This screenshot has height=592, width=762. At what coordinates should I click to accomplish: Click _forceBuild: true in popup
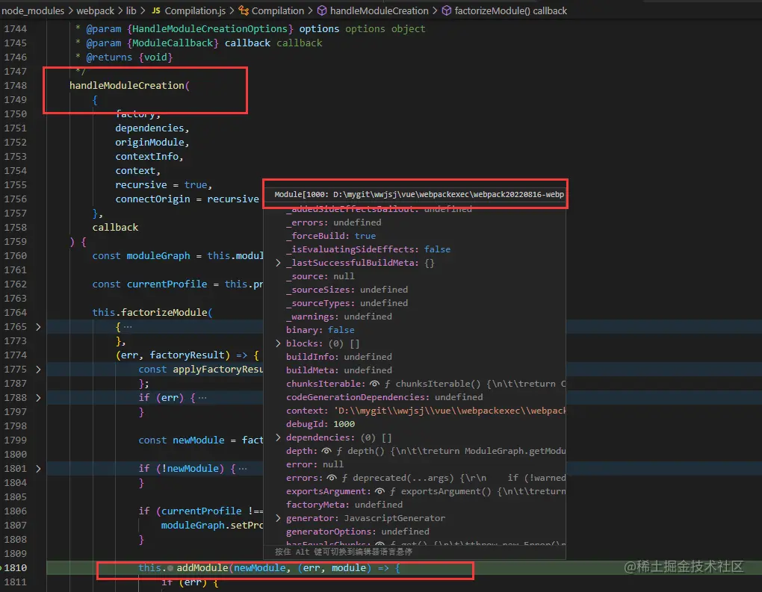(330, 236)
